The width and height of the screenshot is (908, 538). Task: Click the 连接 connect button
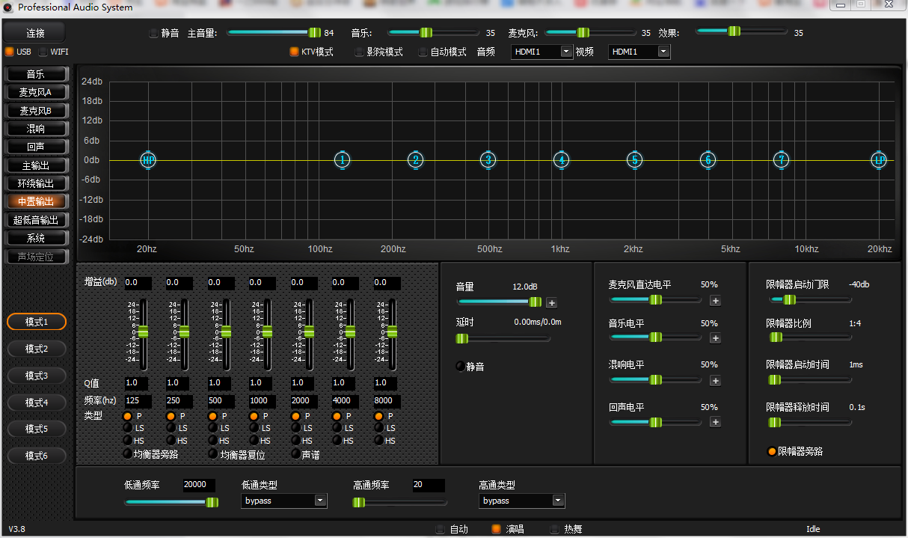coord(35,33)
